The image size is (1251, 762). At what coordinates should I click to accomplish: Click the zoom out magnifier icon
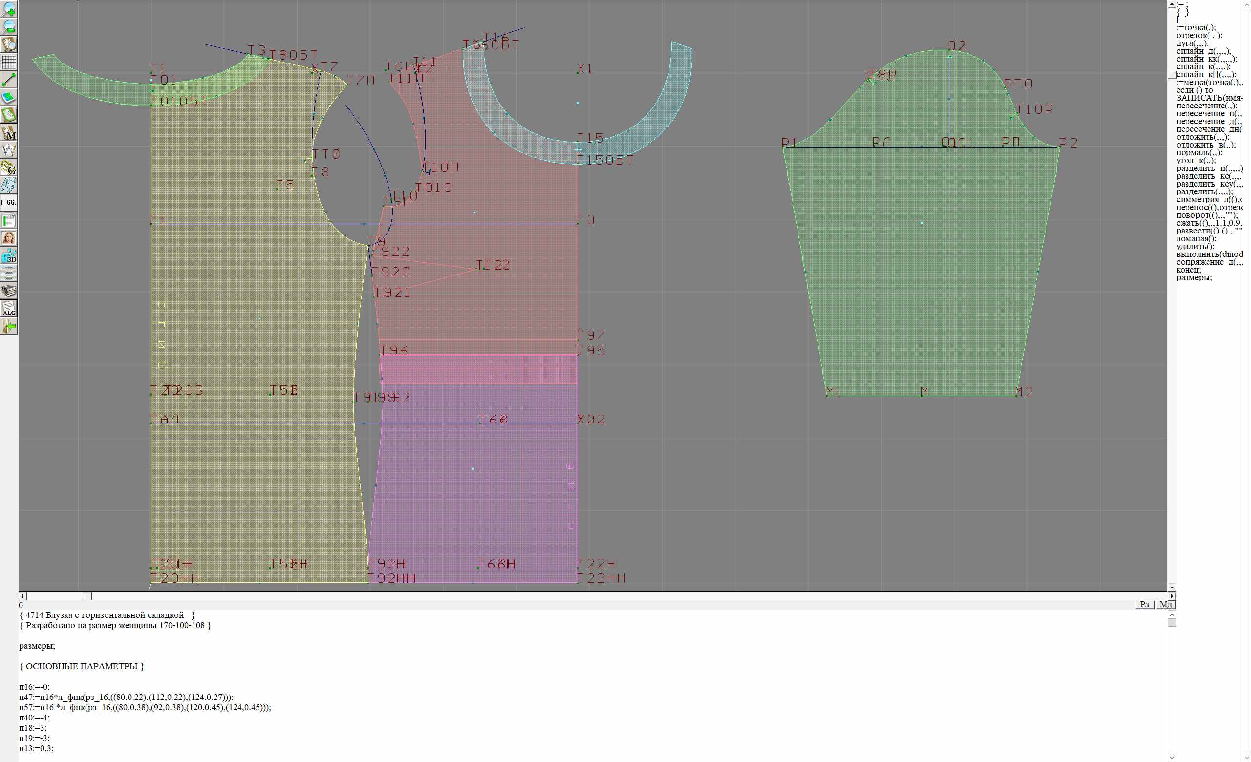(x=9, y=26)
